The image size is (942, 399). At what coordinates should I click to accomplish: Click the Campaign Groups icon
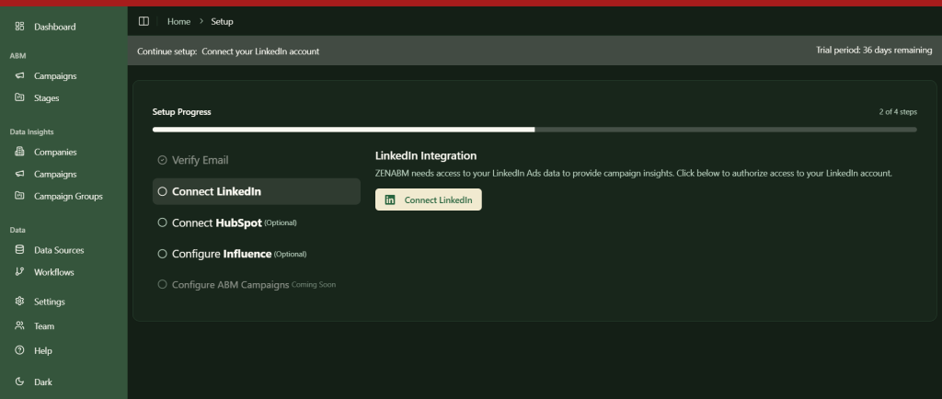[20, 196]
